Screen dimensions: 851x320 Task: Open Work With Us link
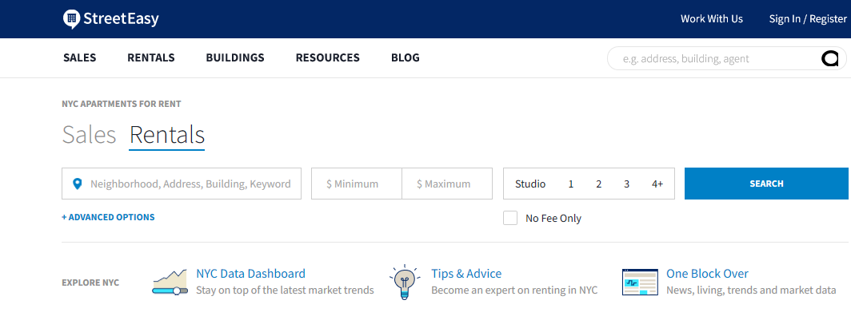tap(712, 19)
